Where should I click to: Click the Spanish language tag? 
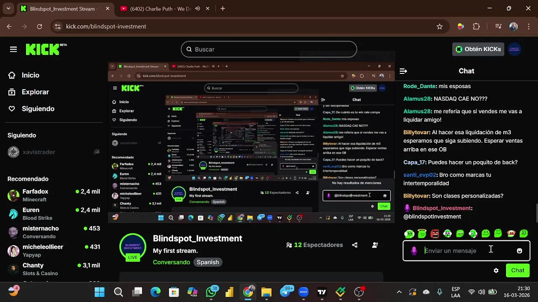(x=208, y=262)
